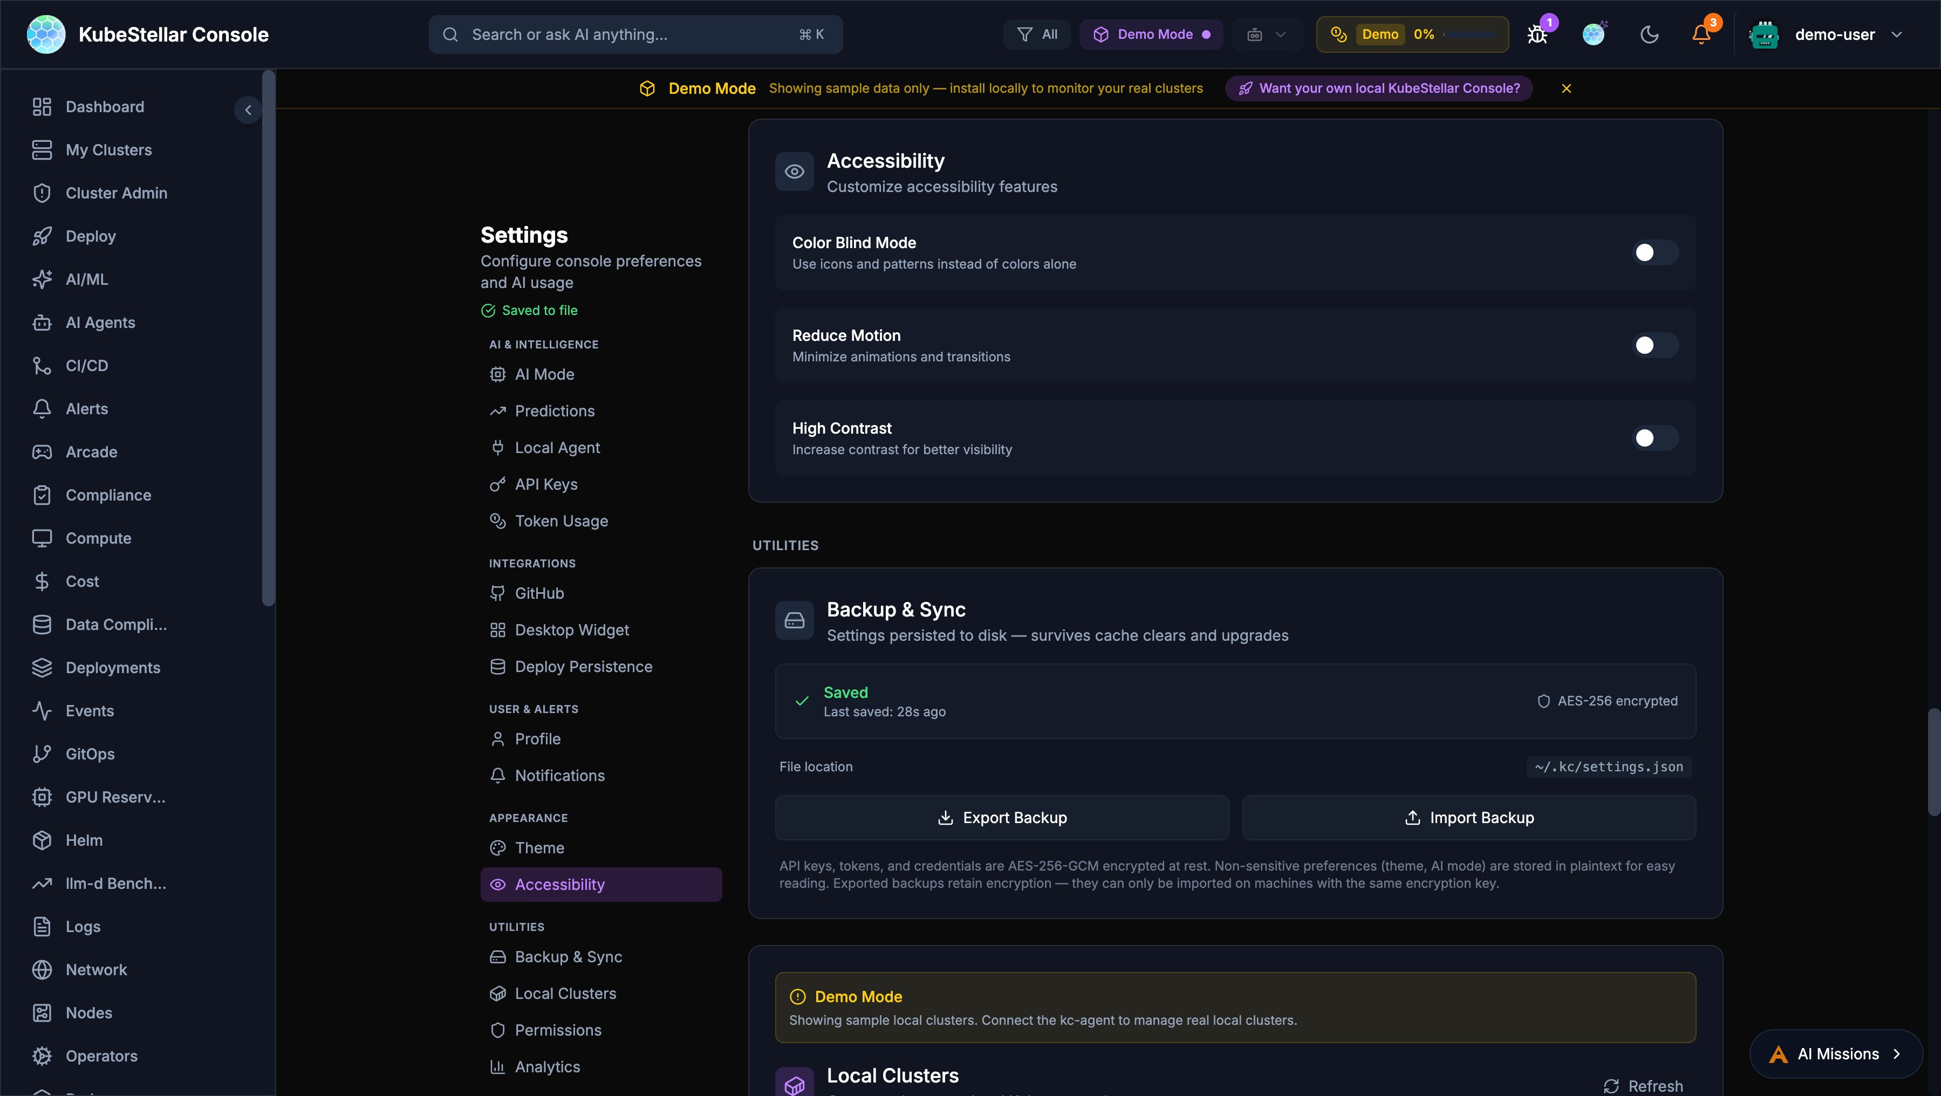The image size is (1941, 1096).
Task: Open the notifications bell icon
Action: (x=1700, y=35)
